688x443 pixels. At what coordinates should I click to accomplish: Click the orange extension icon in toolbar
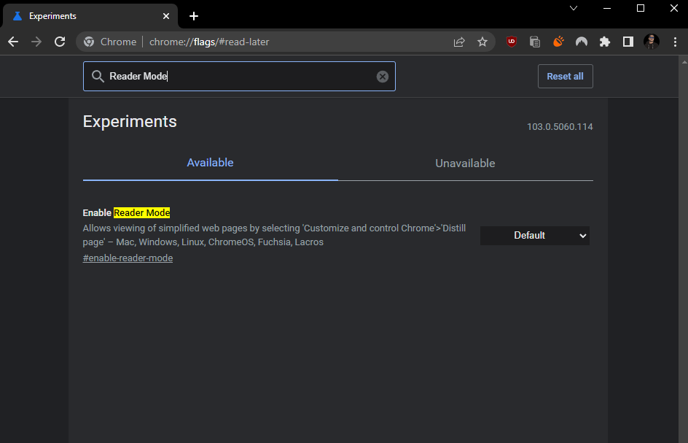pos(558,42)
